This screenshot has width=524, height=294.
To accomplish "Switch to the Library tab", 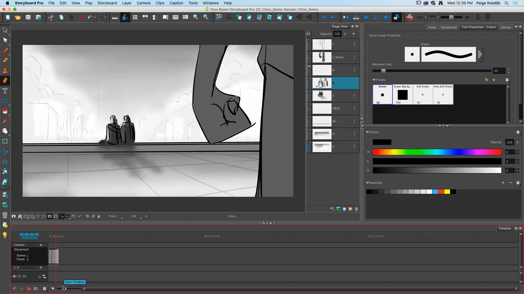I will (505, 27).
